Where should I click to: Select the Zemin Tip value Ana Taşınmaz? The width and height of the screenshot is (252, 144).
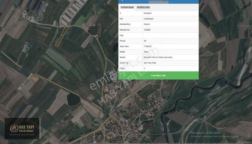(x=150, y=63)
